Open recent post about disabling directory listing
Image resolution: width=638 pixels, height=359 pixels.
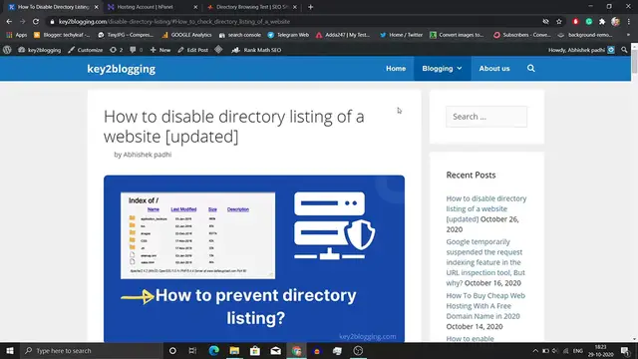point(486,208)
